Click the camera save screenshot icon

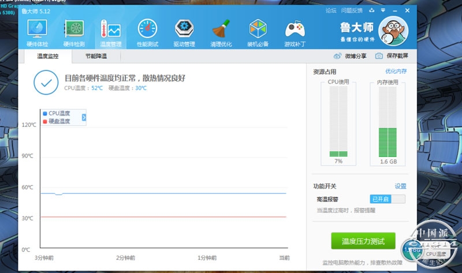tap(379, 55)
